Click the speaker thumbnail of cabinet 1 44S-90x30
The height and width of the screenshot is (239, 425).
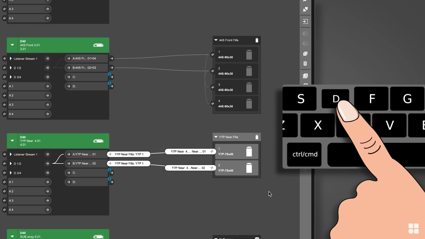249,55
